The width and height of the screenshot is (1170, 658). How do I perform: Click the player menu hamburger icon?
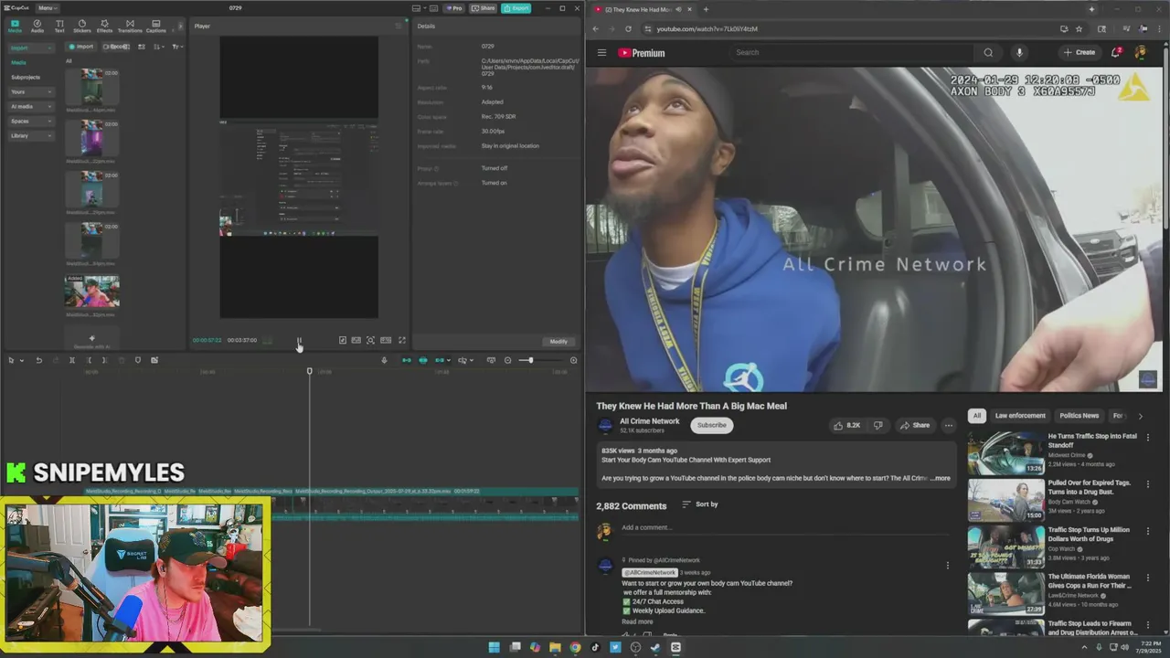coord(398,26)
